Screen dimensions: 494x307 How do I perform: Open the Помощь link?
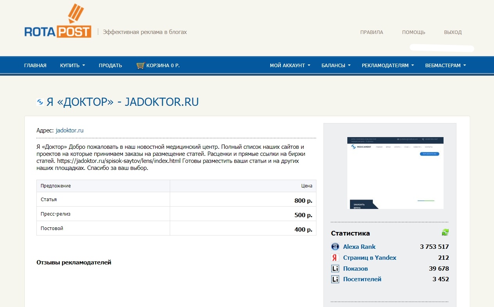[413, 32]
